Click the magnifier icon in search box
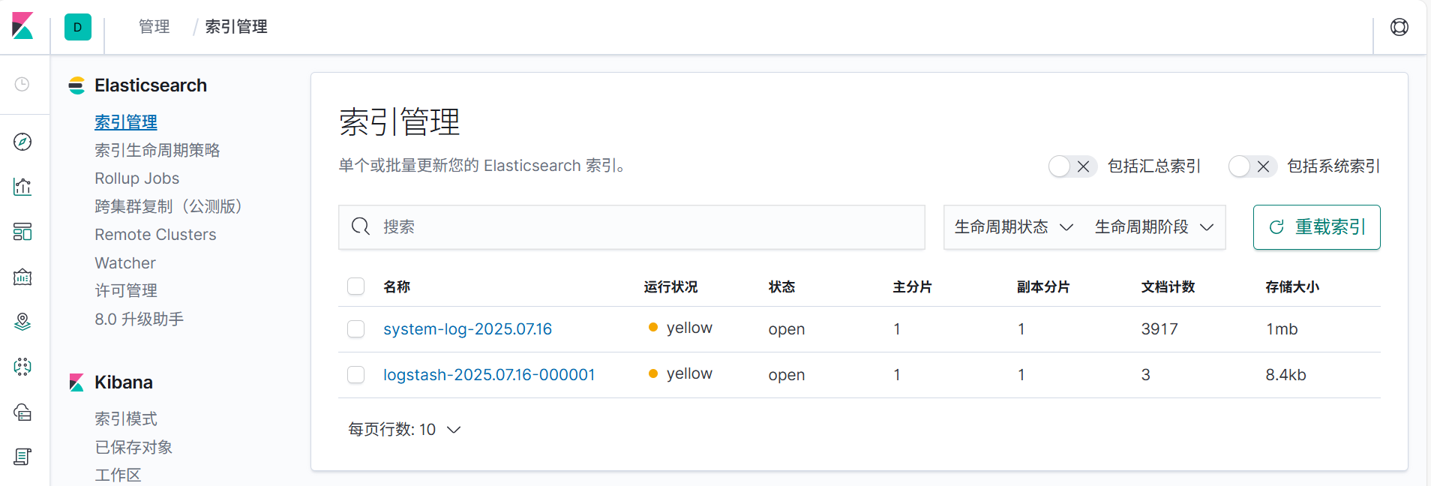The width and height of the screenshot is (1431, 486). (361, 226)
